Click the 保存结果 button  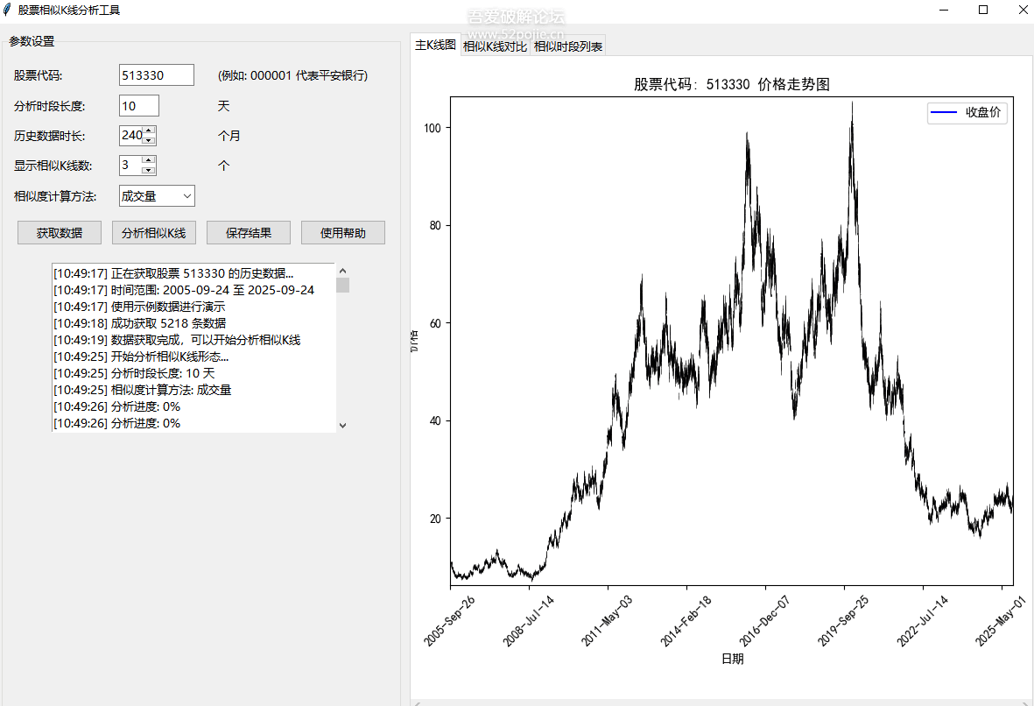pyautogui.click(x=249, y=233)
